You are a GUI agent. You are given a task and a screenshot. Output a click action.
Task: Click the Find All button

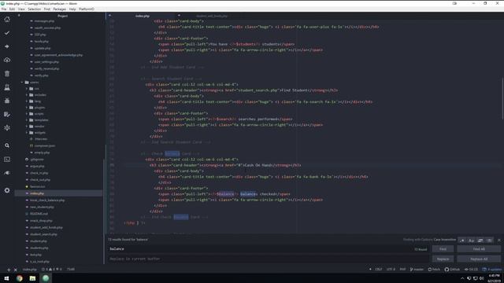click(x=479, y=249)
